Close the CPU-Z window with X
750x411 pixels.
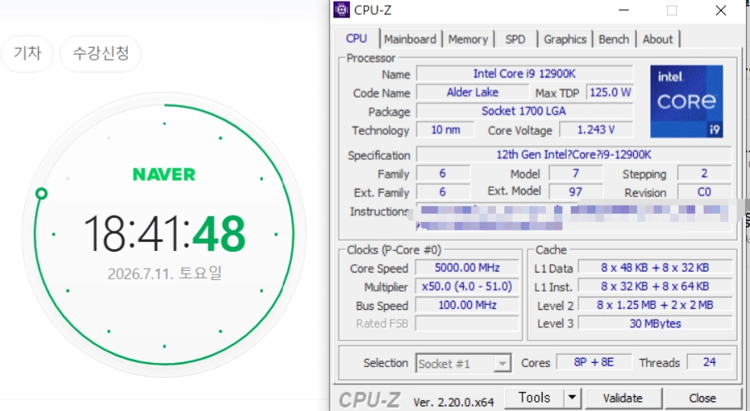point(721,10)
